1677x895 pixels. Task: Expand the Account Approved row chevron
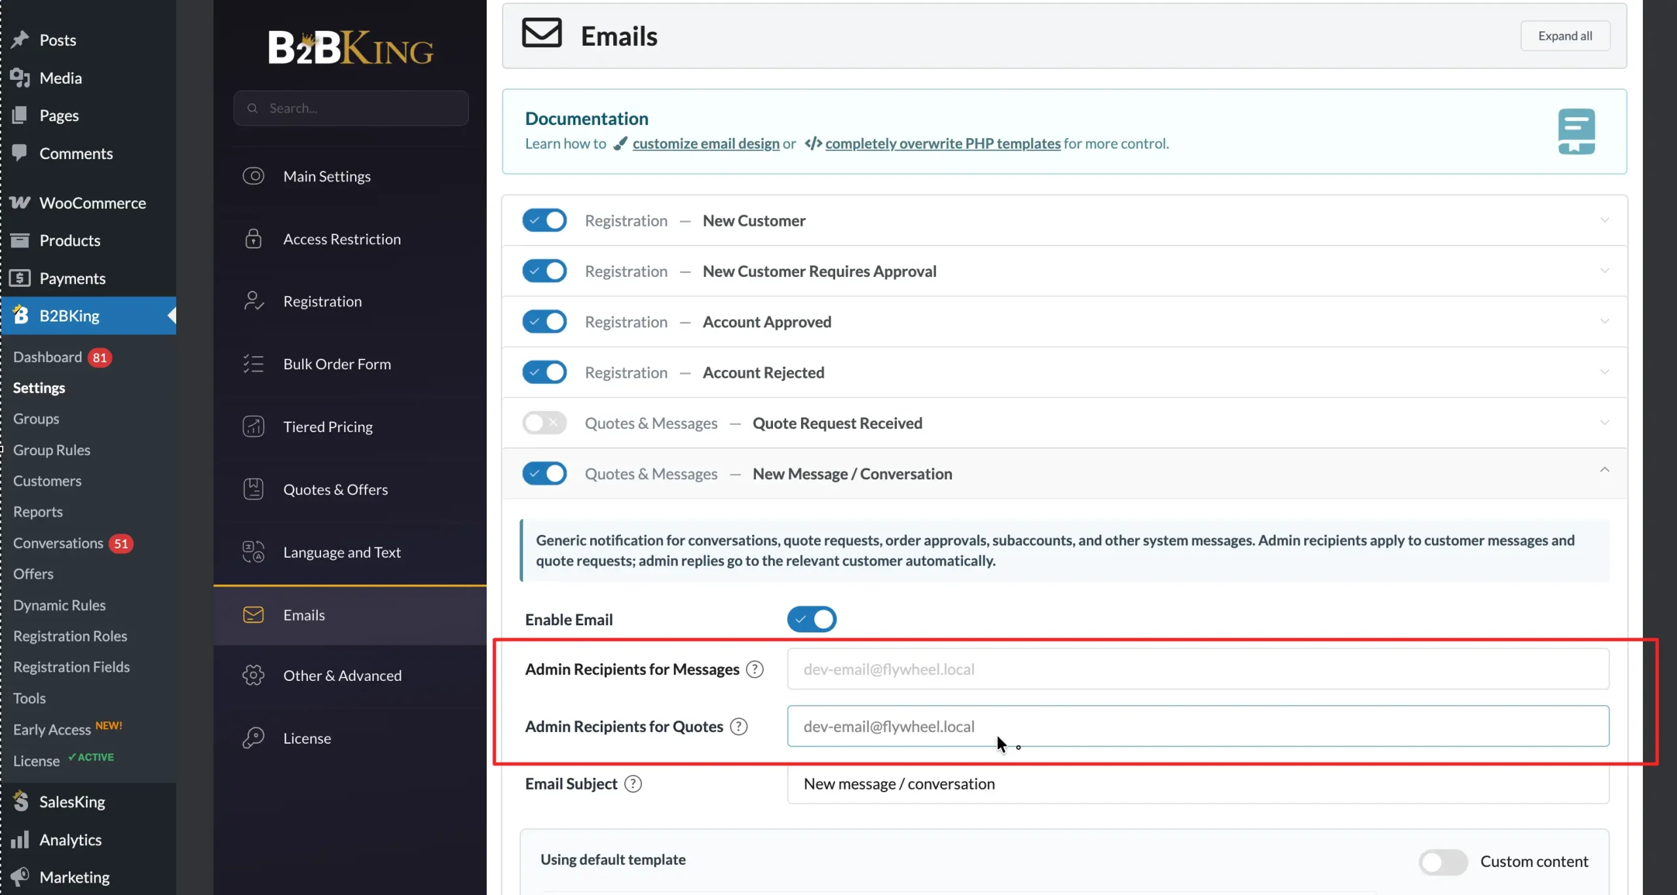[x=1604, y=321]
